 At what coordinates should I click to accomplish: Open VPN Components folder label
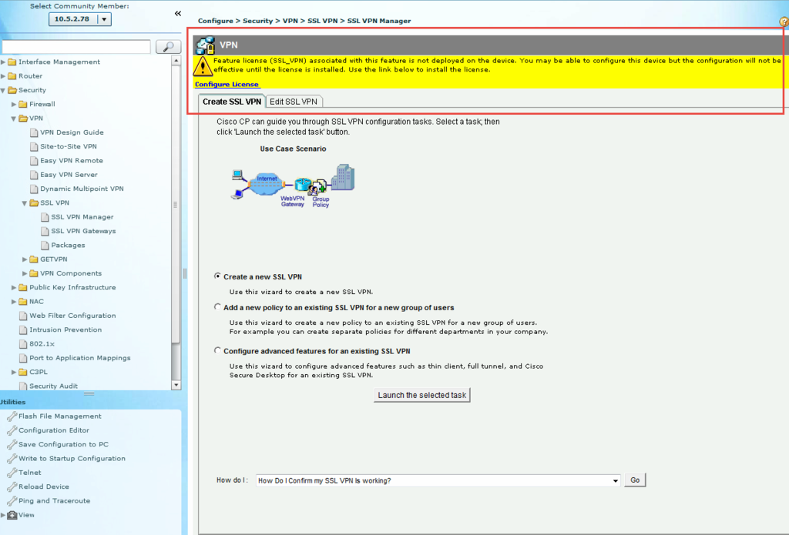click(71, 273)
